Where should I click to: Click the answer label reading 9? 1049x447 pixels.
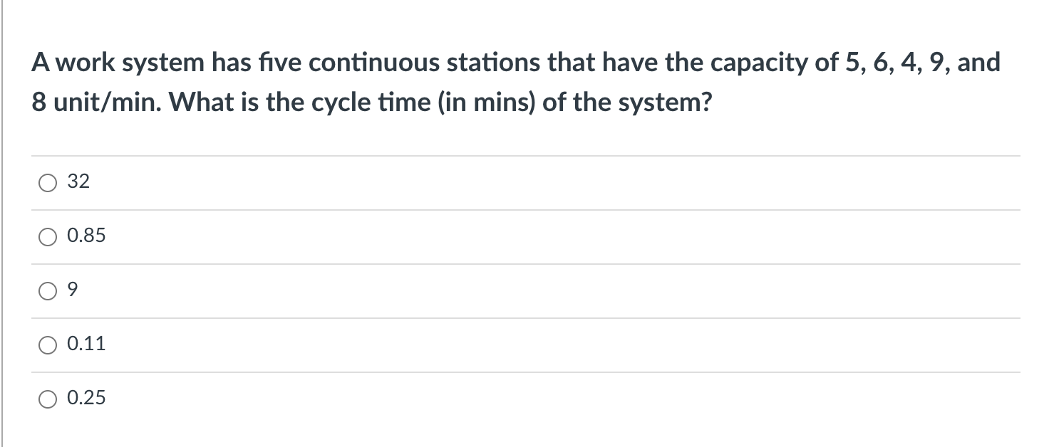pyautogui.click(x=72, y=290)
